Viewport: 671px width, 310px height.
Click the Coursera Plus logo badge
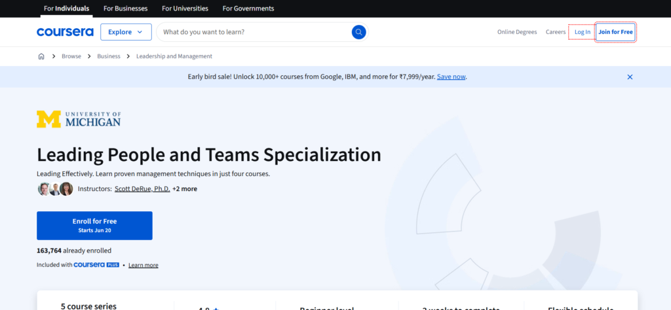click(96, 265)
